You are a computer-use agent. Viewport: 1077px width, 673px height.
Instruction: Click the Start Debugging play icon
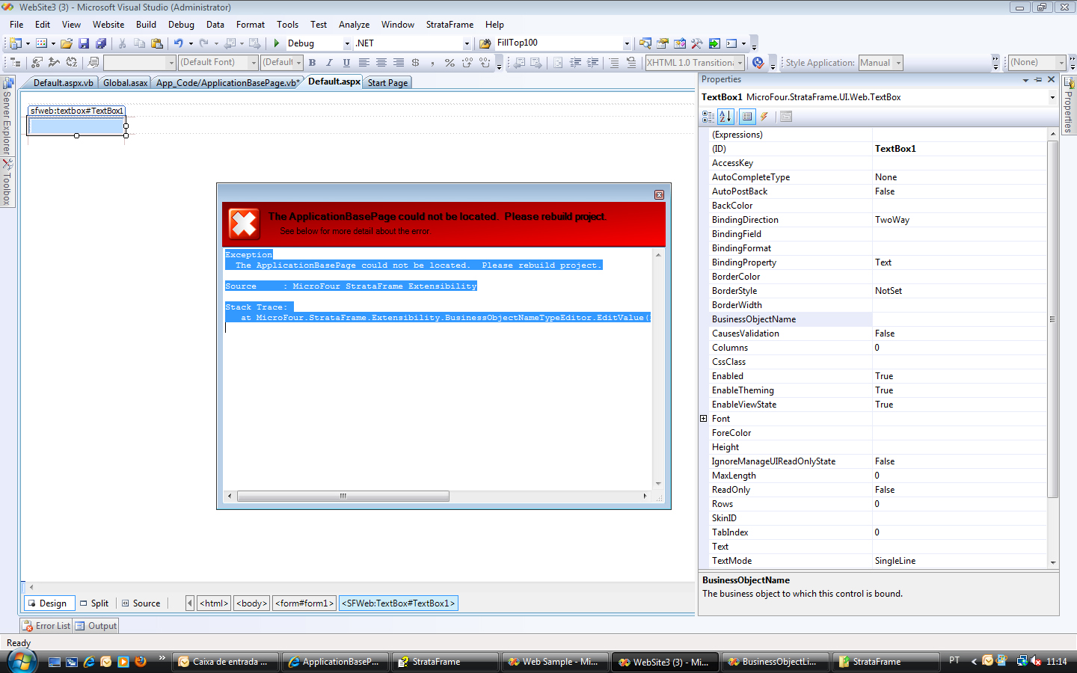[277, 43]
